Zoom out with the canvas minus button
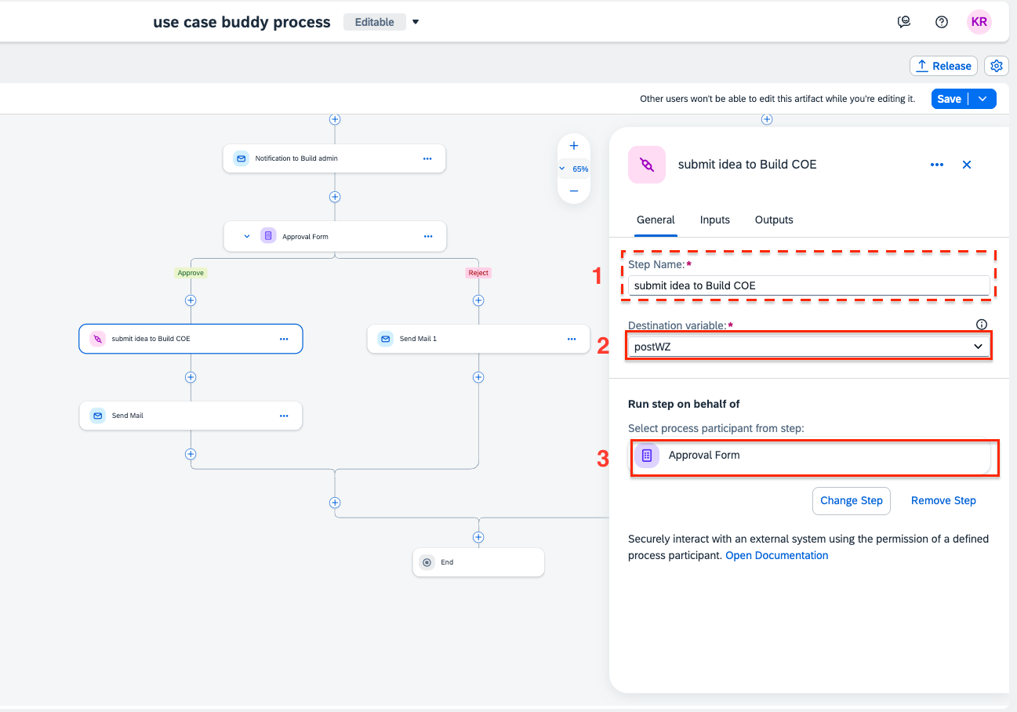 coord(574,191)
